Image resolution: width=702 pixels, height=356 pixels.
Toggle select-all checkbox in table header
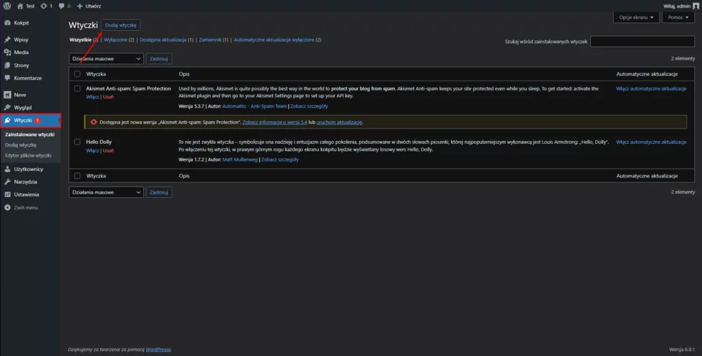(x=77, y=74)
